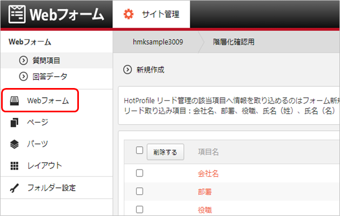Open ページ in the sidebar
This screenshot has width=340, height=216.
pyautogui.click(x=37, y=123)
